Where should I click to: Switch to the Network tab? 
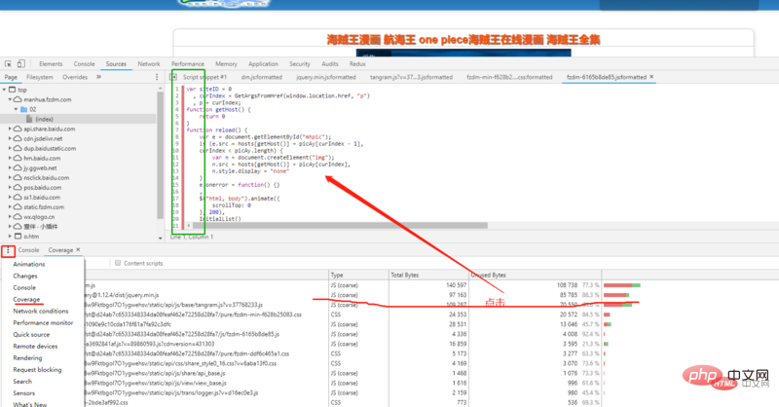[x=149, y=63]
